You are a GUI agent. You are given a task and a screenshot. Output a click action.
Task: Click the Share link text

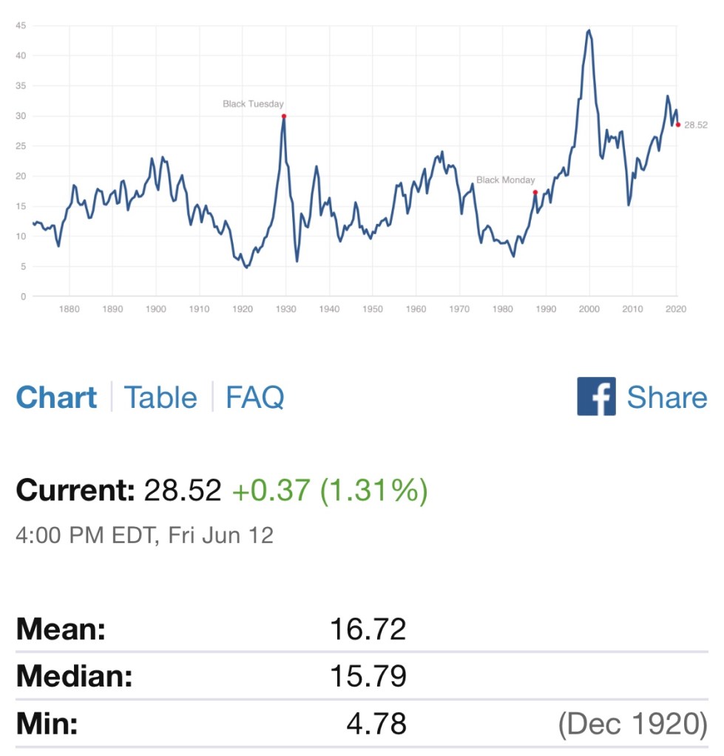[667, 398]
